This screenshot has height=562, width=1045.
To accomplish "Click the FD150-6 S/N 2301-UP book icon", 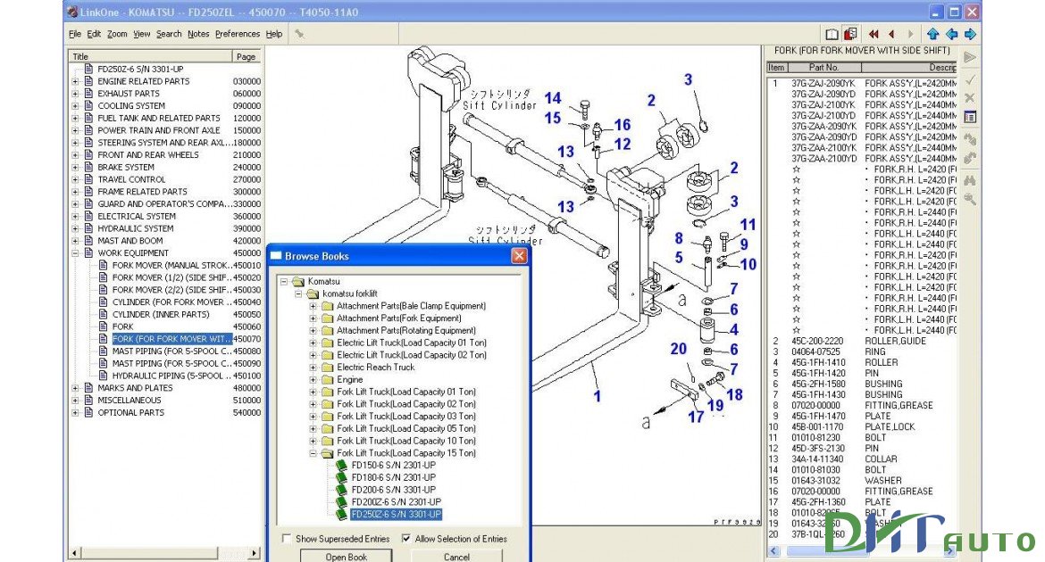I will (x=341, y=466).
